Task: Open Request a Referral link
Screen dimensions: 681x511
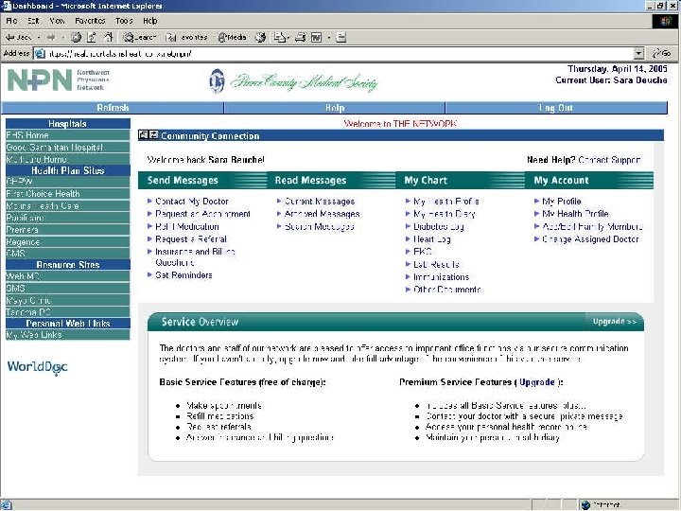Action: [191, 239]
